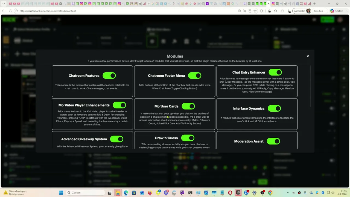Click the media music note icon
Image resolution: width=350 pixels, height=197 pixels.
[x=269, y=11]
